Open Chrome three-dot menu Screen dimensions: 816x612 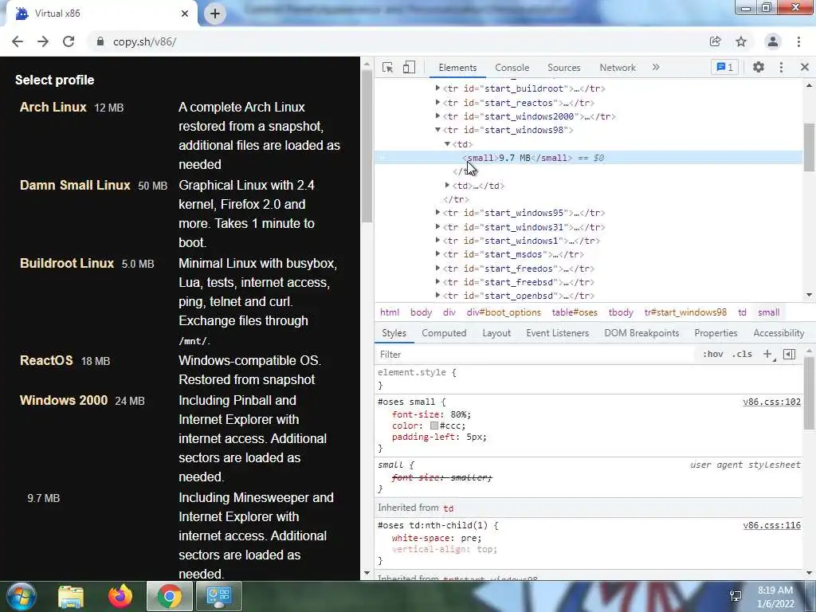[798, 41]
